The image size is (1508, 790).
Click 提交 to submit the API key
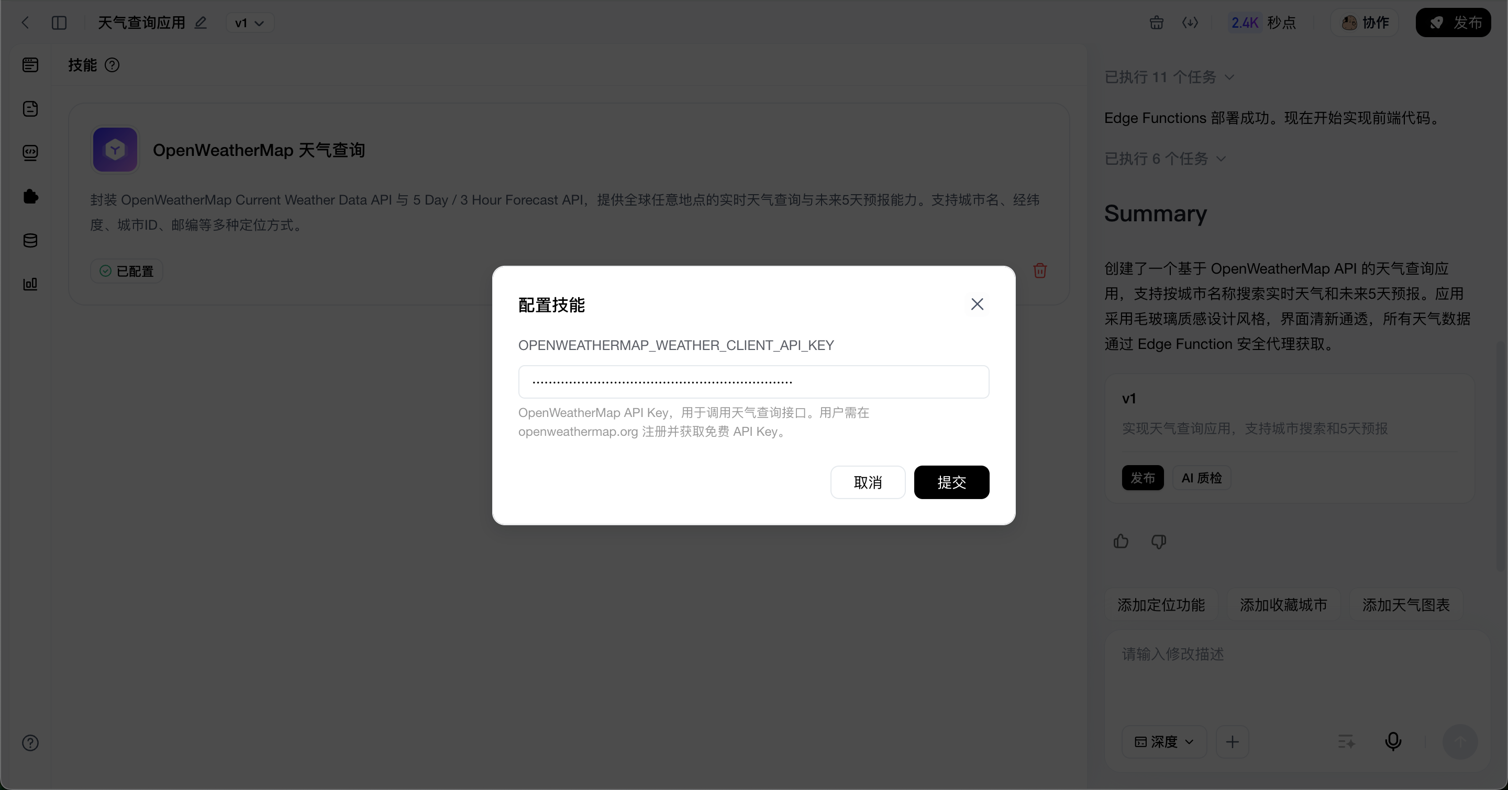951,482
